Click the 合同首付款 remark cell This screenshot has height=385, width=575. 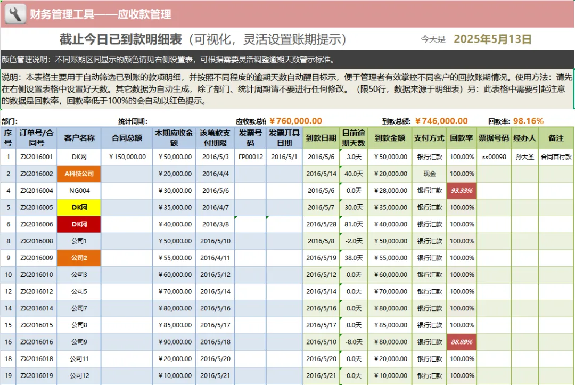556,157
